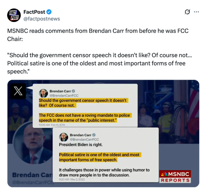
Task: Click the X logo in video corner
Action: point(18,91)
